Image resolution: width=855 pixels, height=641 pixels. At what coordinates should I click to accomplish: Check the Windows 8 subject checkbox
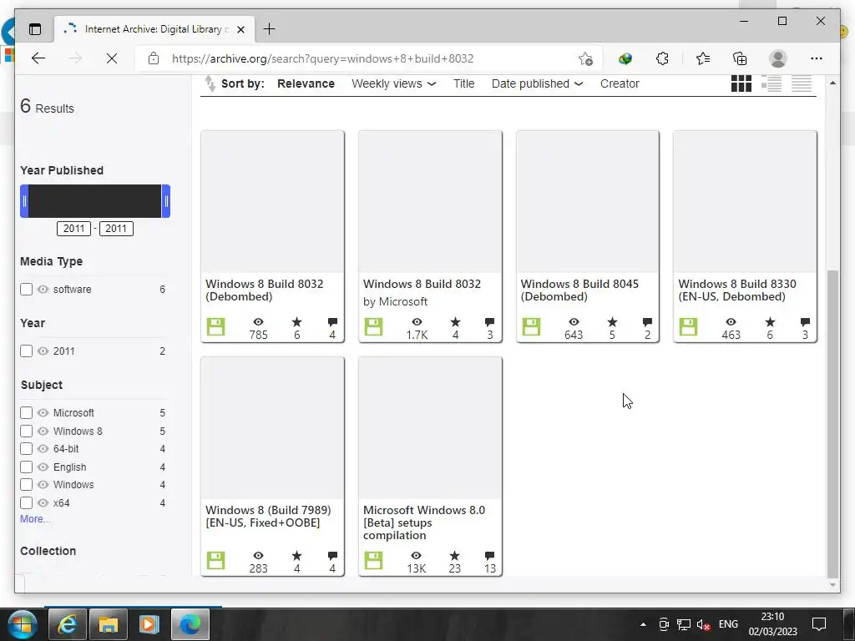pos(26,432)
